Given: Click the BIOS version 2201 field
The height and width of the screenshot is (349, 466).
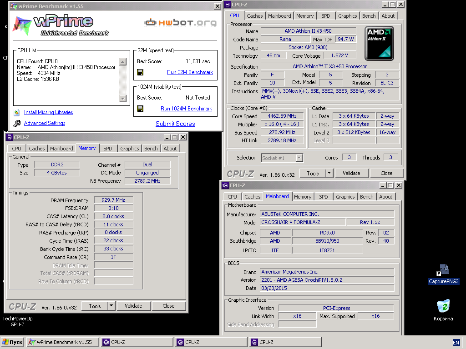Looking at the screenshot, I should [327, 280].
